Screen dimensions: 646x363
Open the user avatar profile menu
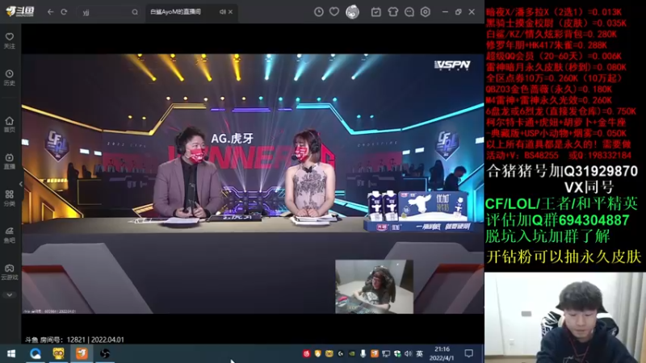(x=352, y=12)
